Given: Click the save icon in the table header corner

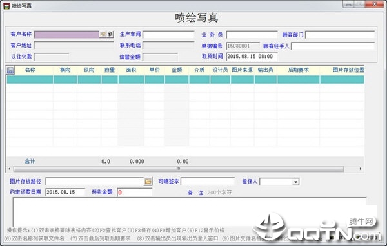Looking at the screenshot, I should coord(10,70).
